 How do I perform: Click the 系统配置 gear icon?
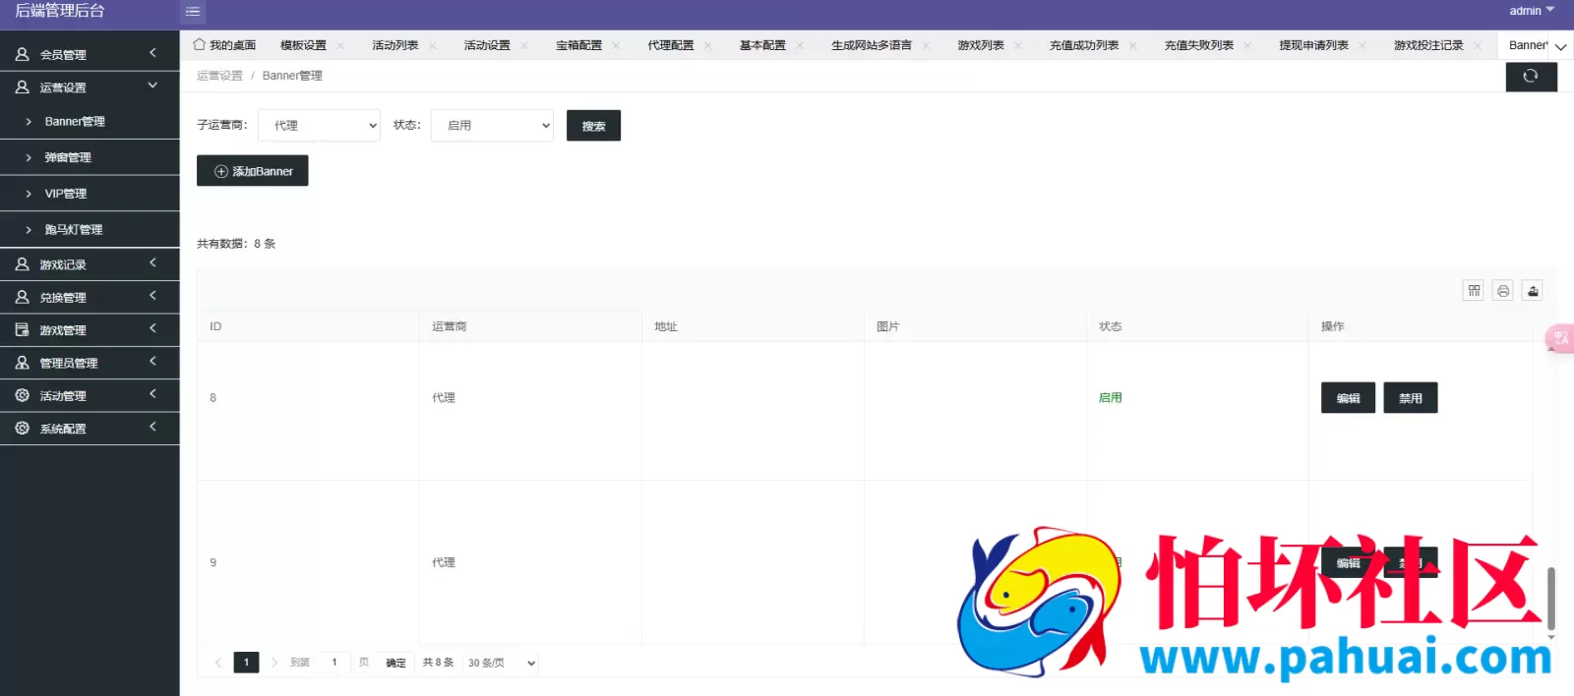pos(22,428)
